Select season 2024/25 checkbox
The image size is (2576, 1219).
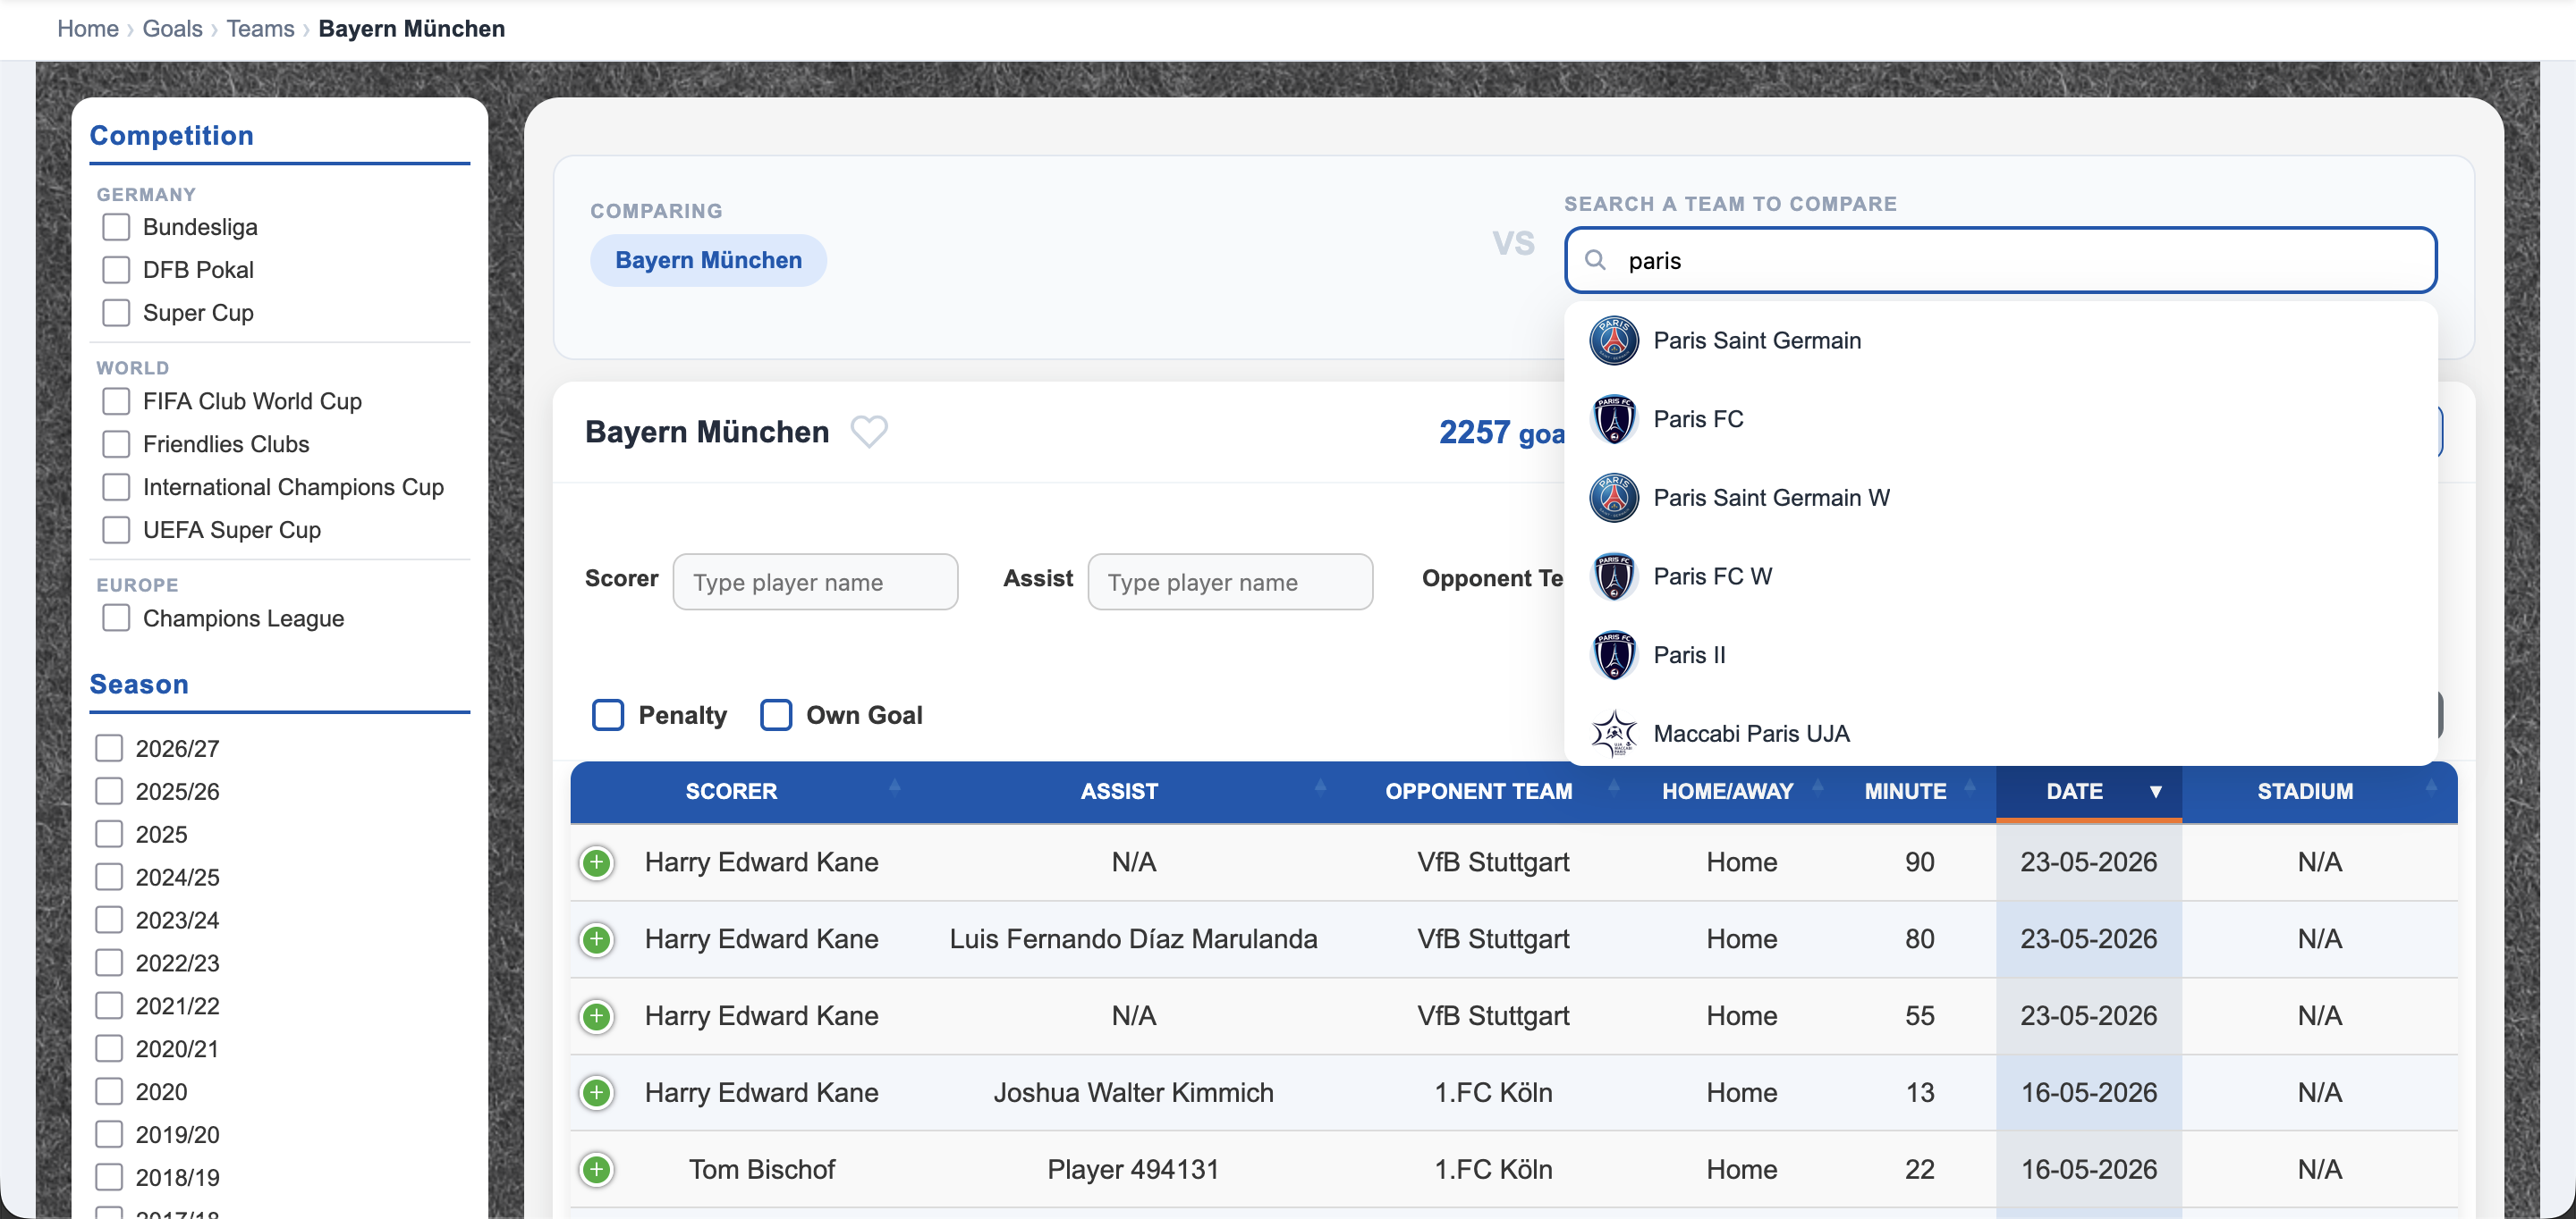(109, 878)
